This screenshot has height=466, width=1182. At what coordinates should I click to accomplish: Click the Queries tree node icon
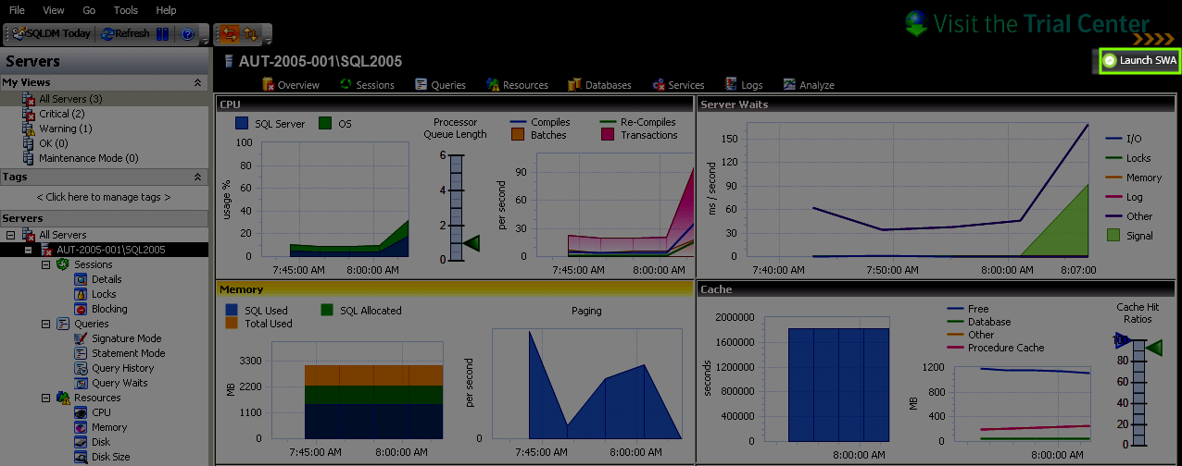pos(63,324)
